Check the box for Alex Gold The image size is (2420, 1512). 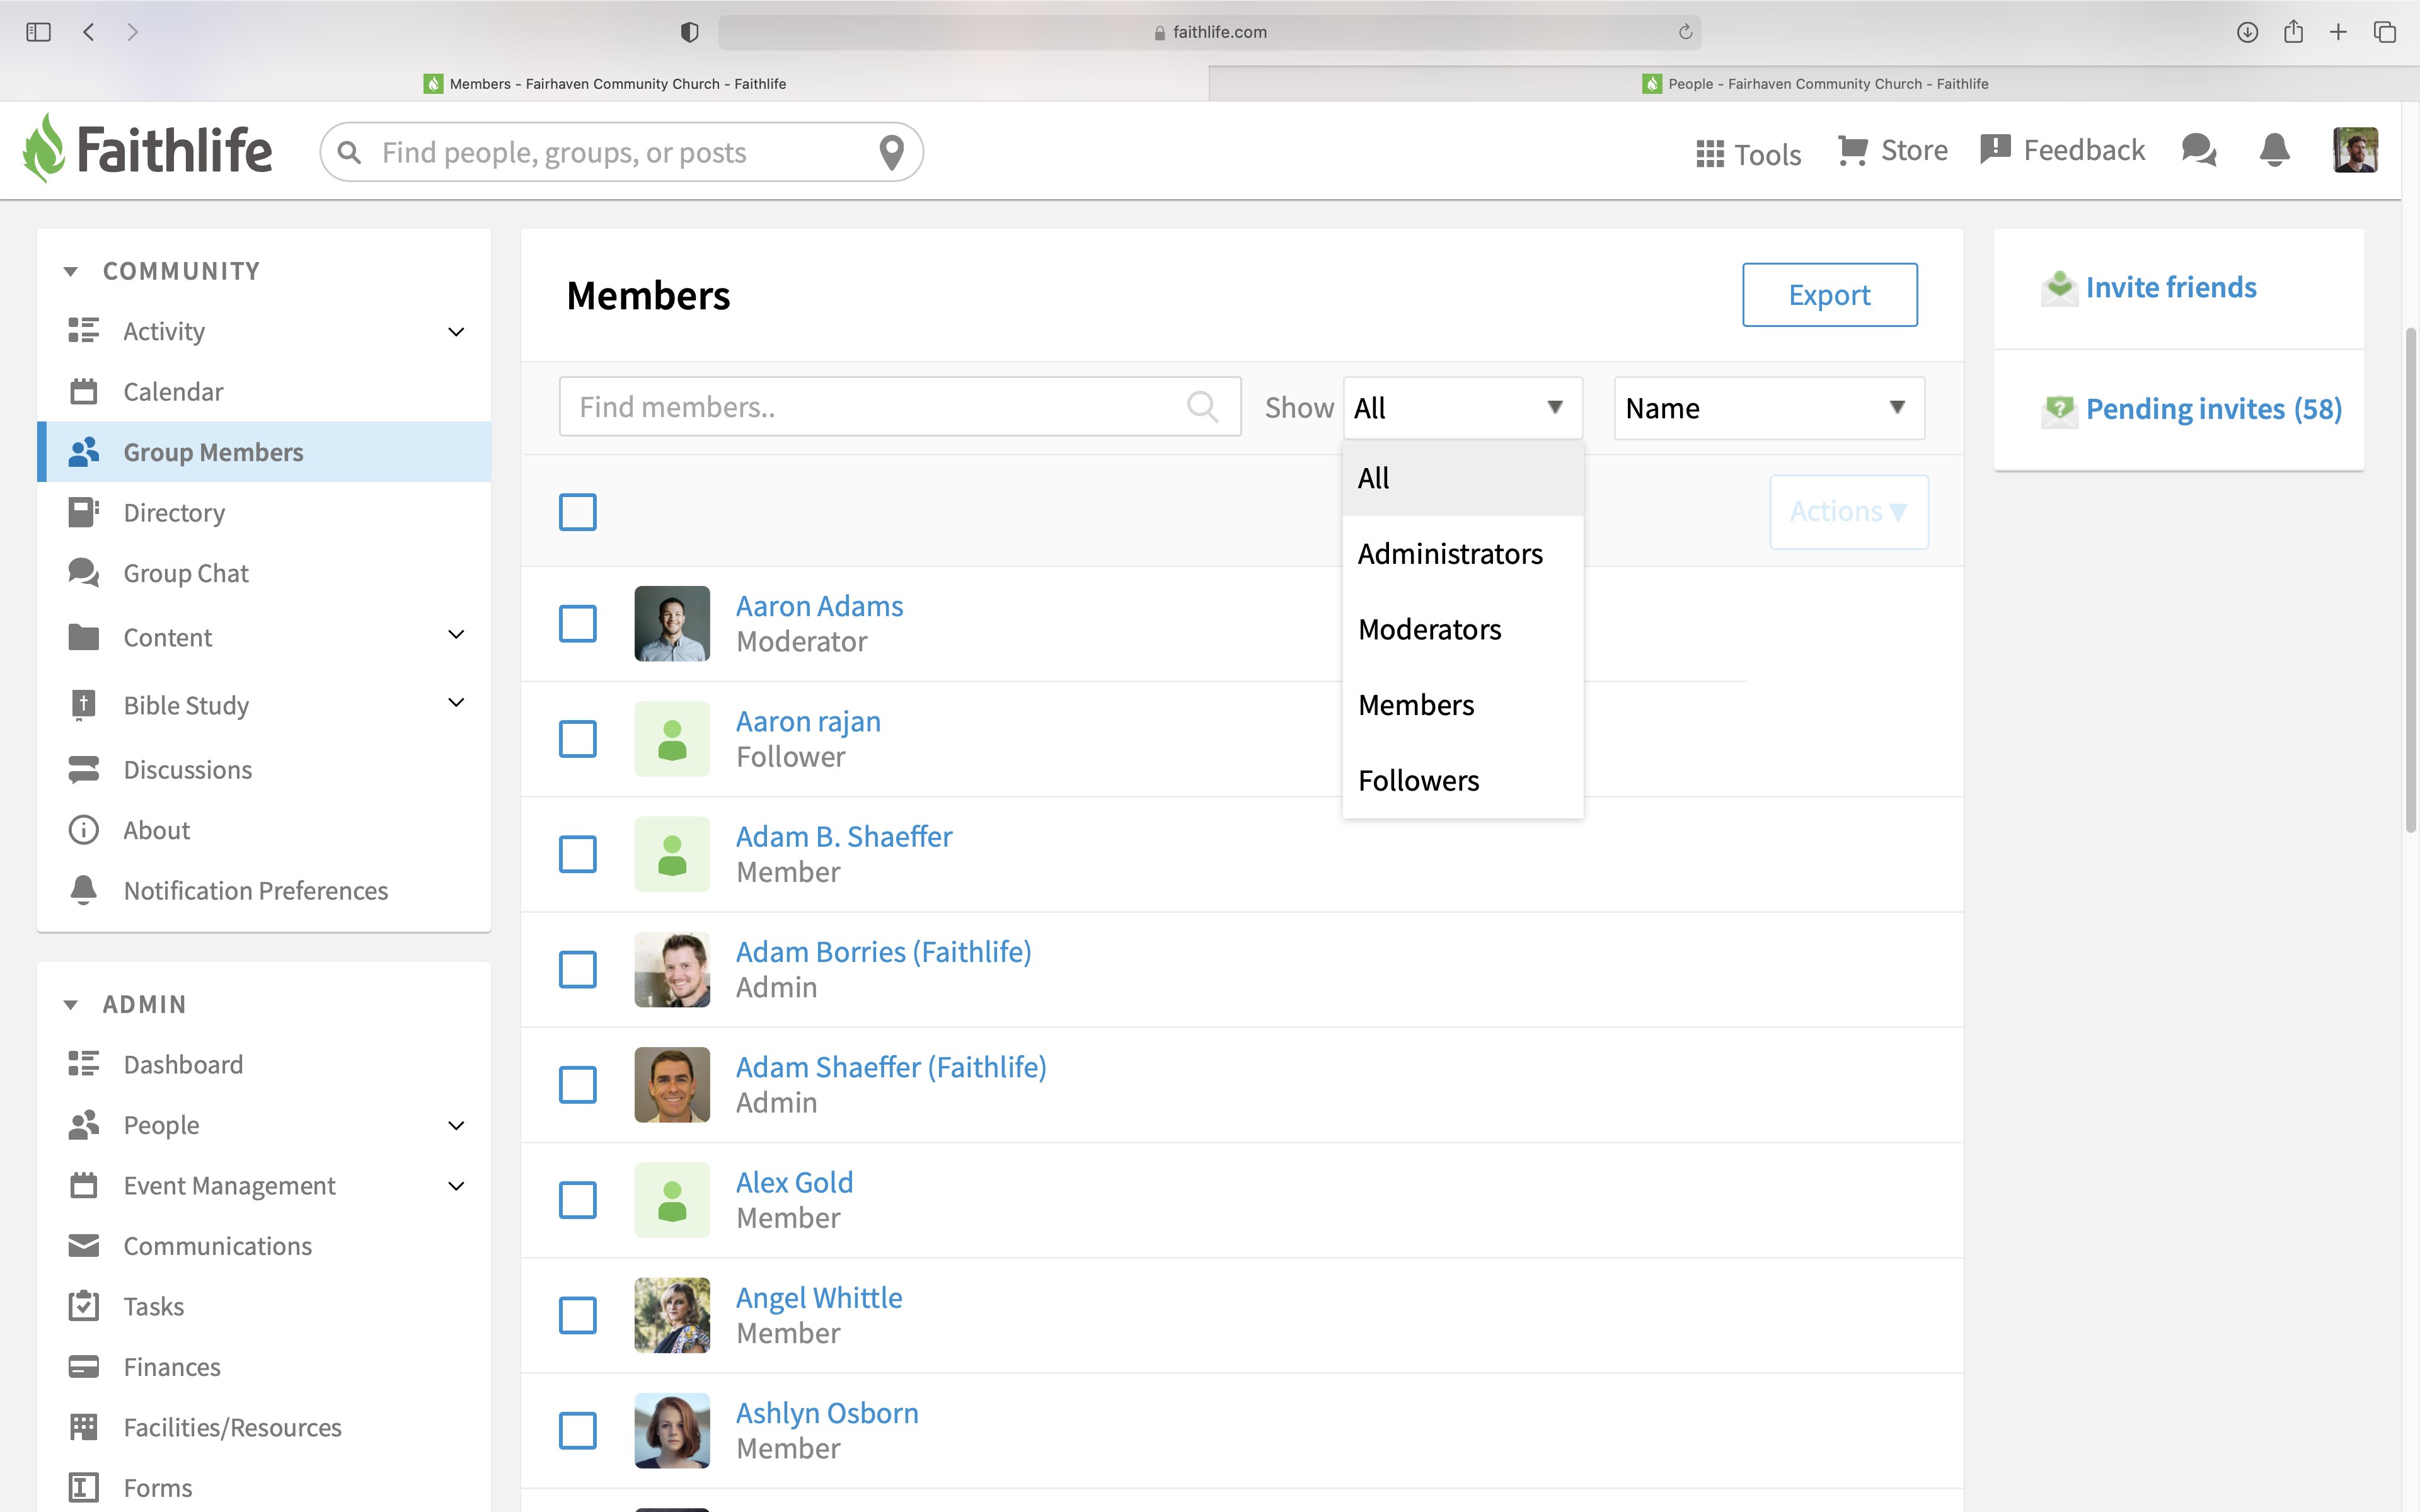coord(578,1200)
